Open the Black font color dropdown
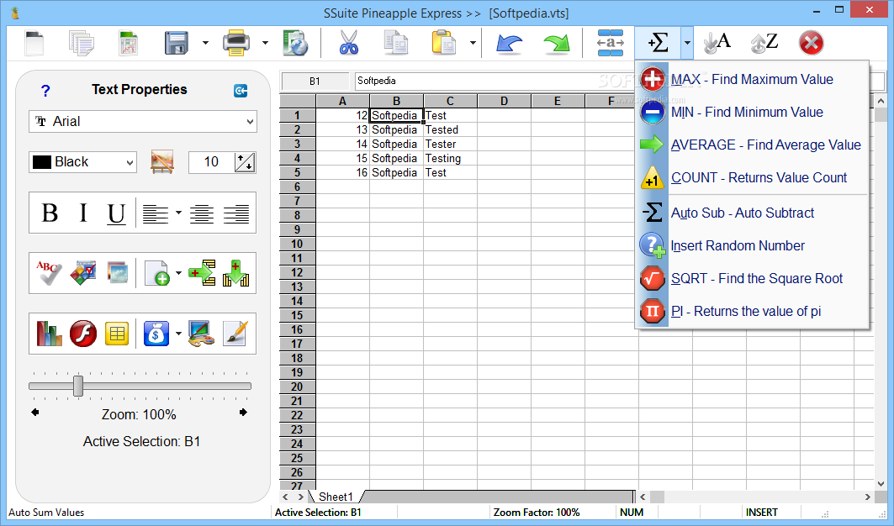 83,162
